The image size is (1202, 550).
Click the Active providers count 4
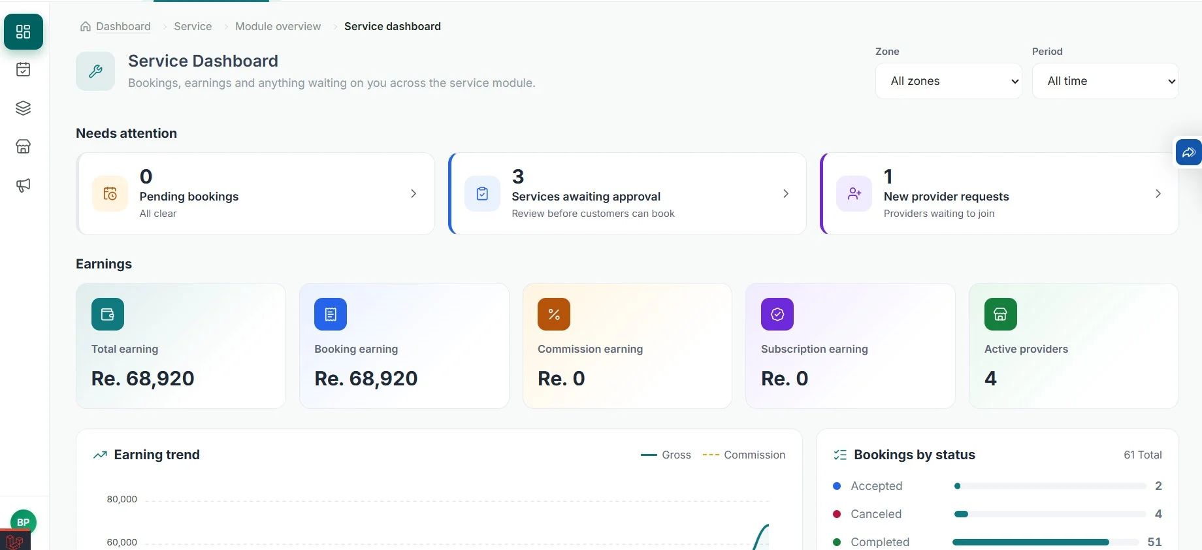point(990,378)
